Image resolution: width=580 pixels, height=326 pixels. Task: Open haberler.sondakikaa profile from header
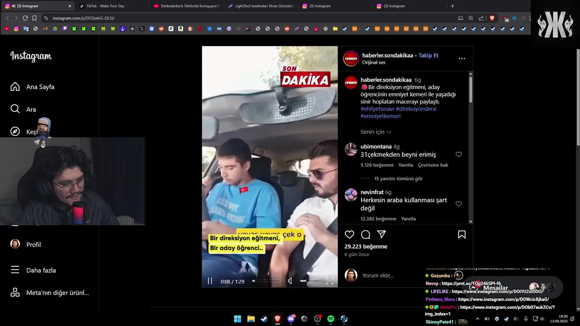[387, 55]
